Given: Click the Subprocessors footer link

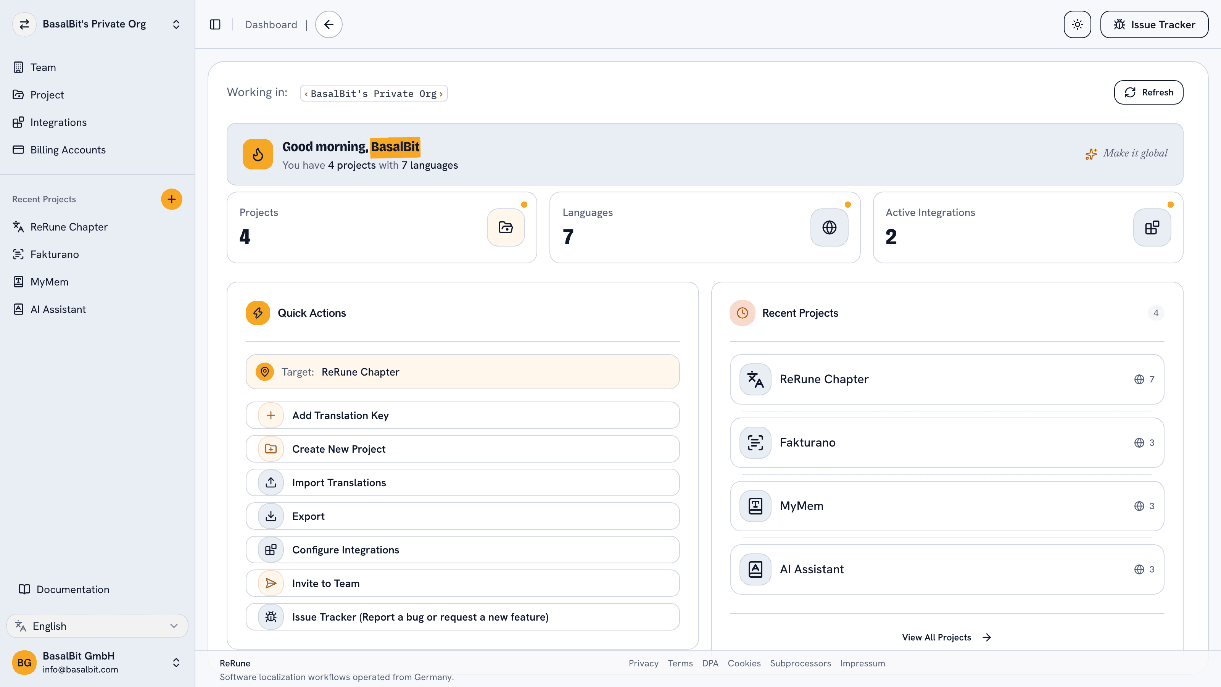Looking at the screenshot, I should 800,663.
